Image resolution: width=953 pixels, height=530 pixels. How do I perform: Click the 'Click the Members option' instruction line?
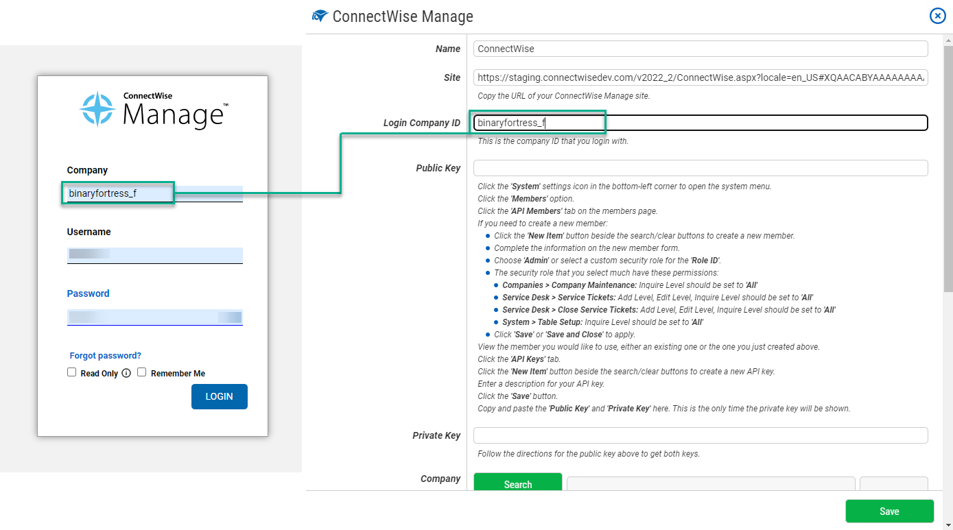click(x=526, y=199)
